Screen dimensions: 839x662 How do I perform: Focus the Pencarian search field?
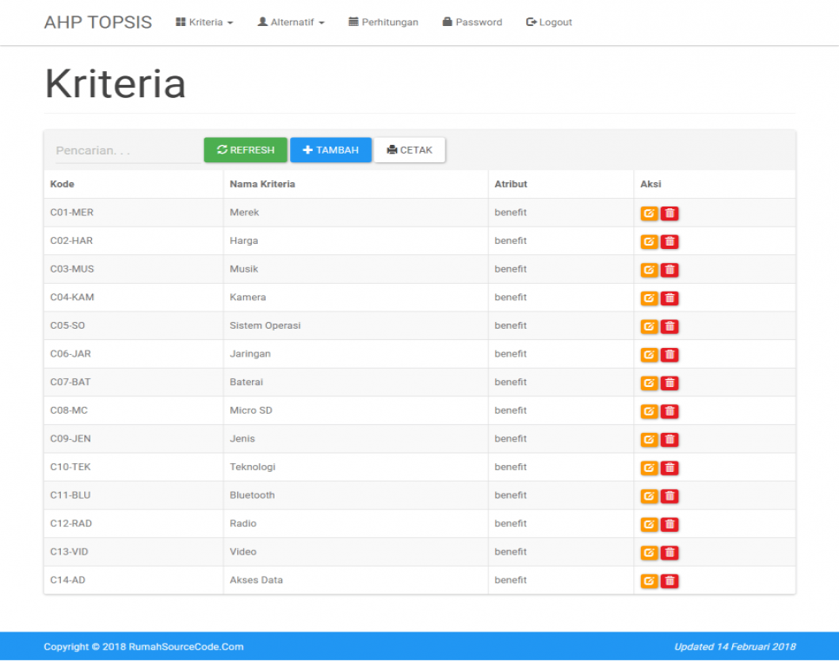[x=126, y=151]
